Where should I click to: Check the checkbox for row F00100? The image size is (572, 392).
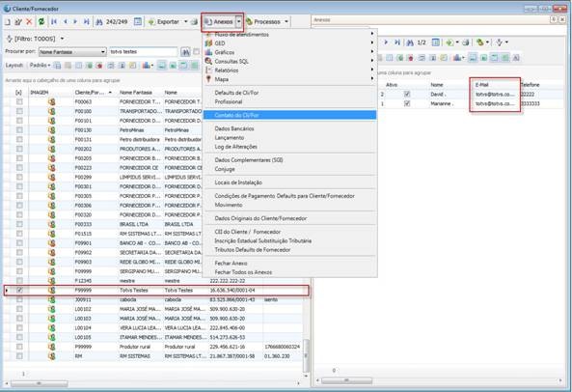pyautogui.click(x=19, y=111)
